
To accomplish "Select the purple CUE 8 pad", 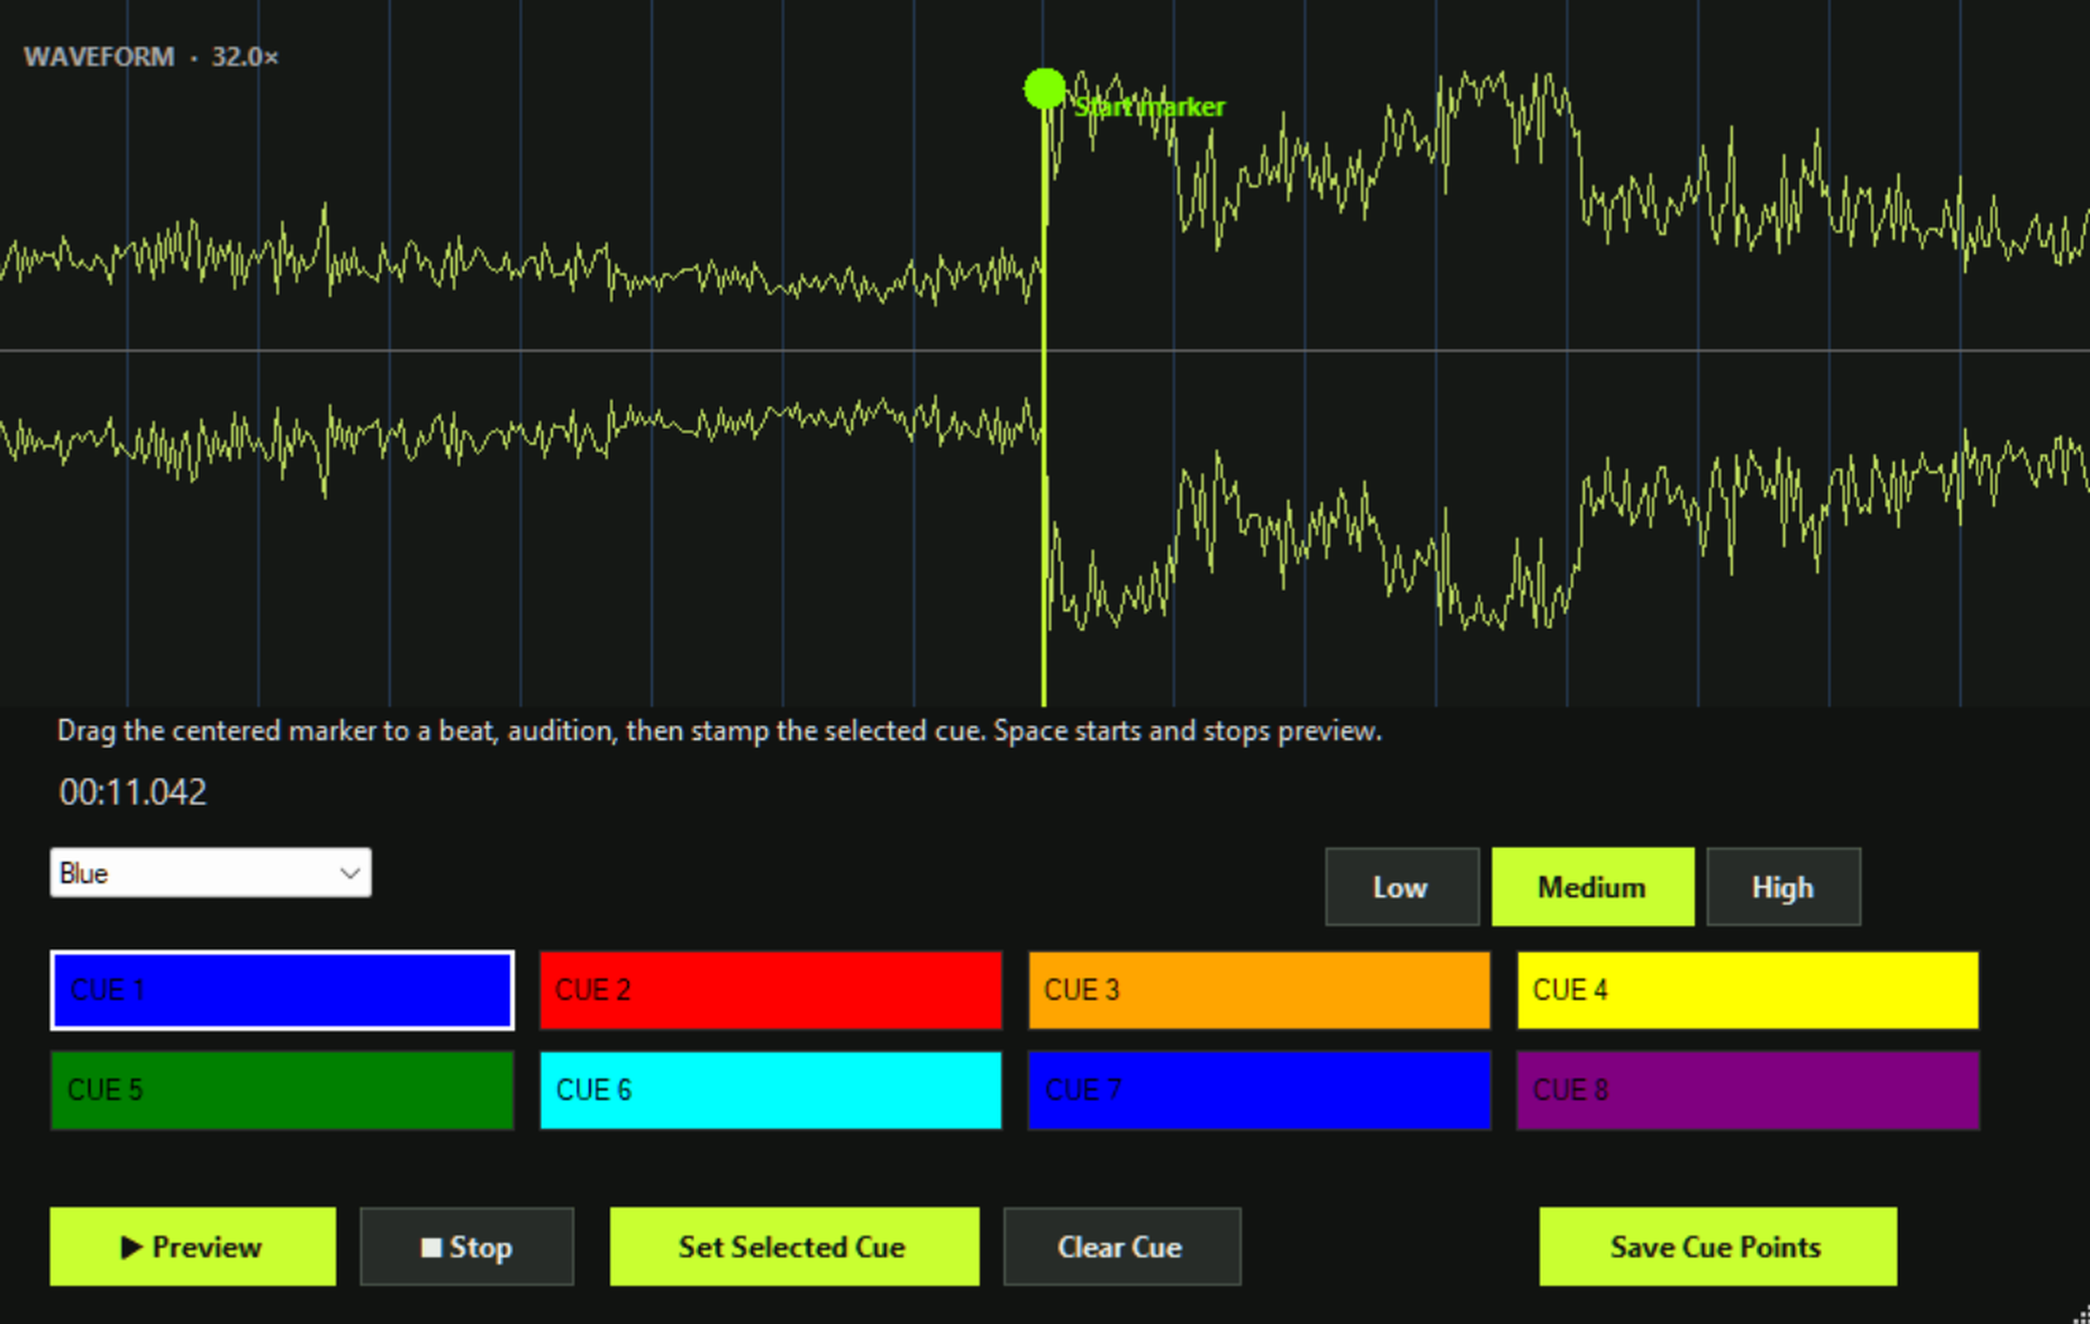I will click(x=1748, y=1090).
